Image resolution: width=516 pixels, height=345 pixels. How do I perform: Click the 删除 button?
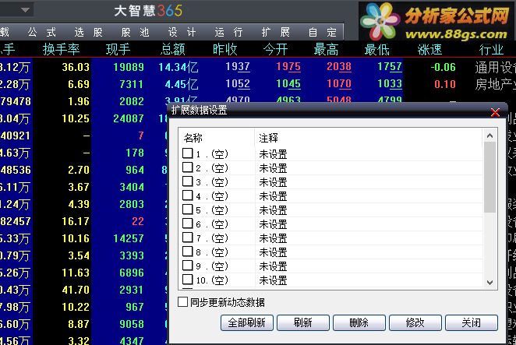[359, 322]
